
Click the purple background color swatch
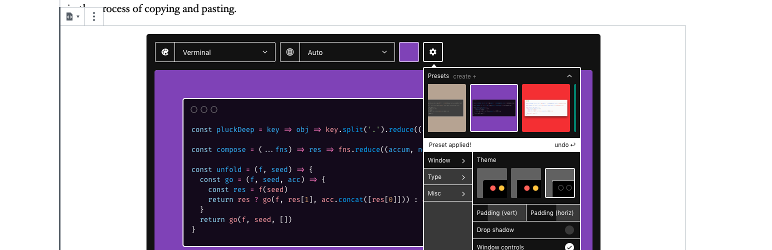click(x=408, y=52)
